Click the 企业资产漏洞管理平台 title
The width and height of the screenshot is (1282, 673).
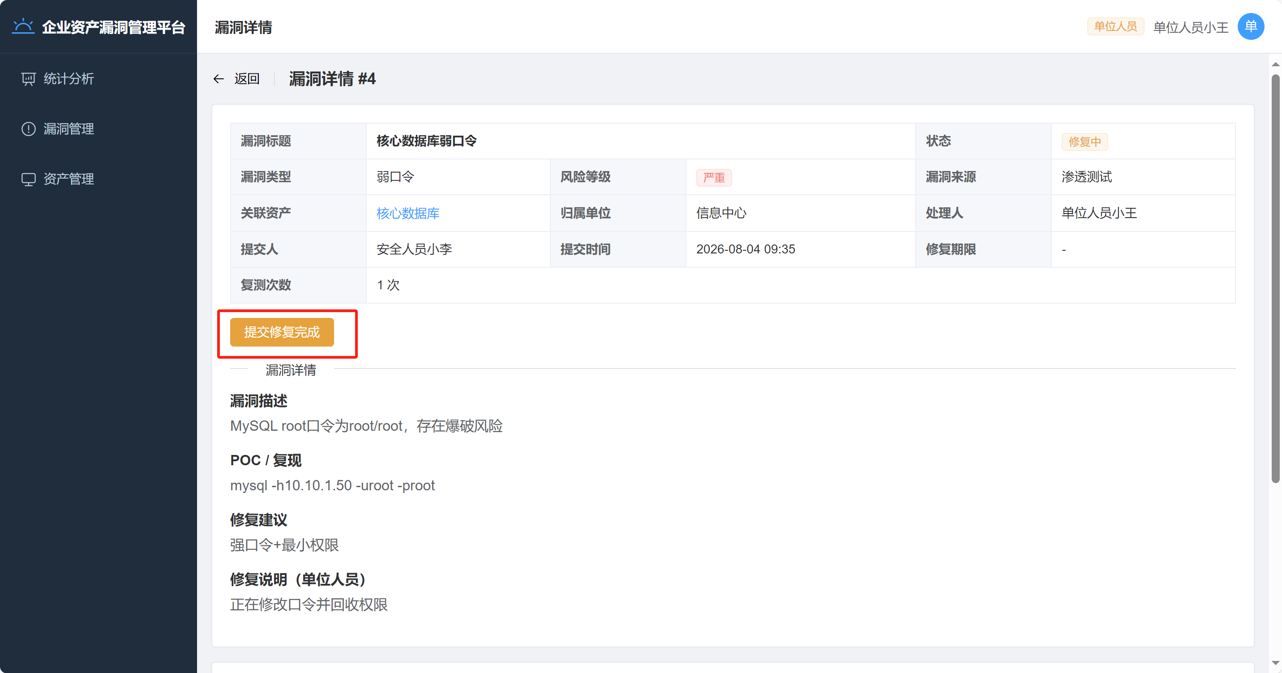point(113,27)
